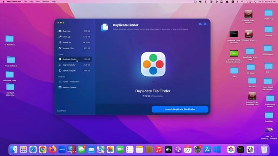Open Reminders from the Dock
278x156 pixels.
[130, 149]
